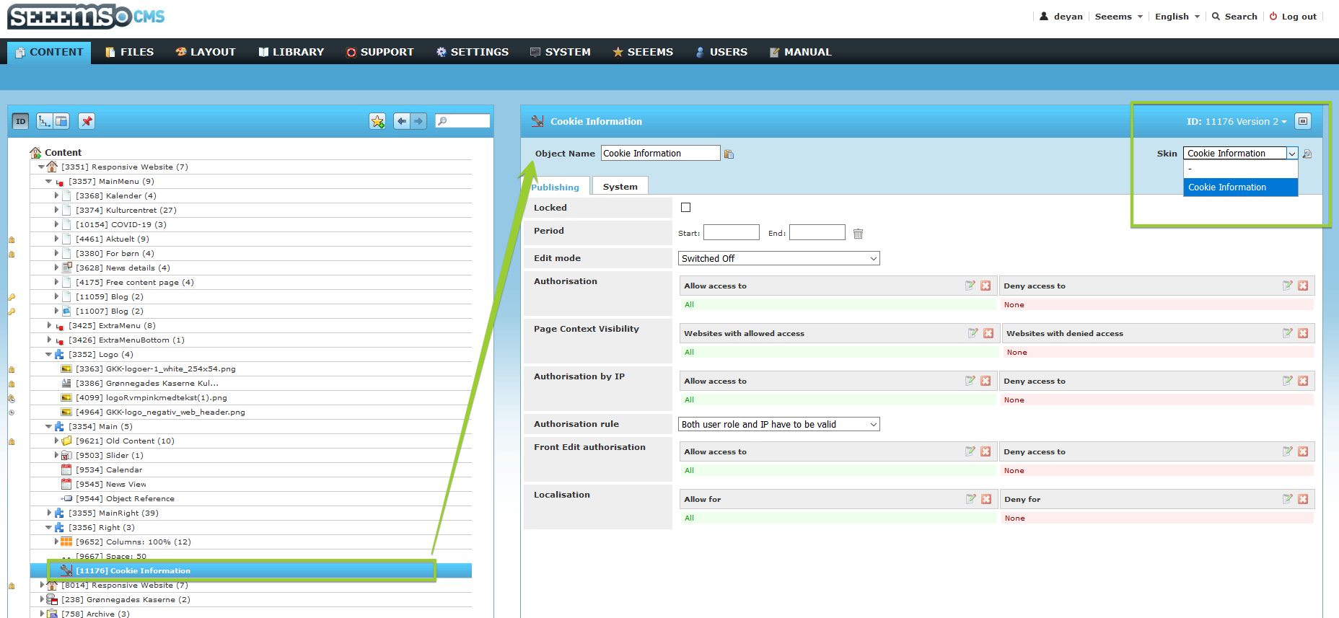This screenshot has width=1339, height=618.
Task: Open the LIBRARY menu
Action: [291, 52]
